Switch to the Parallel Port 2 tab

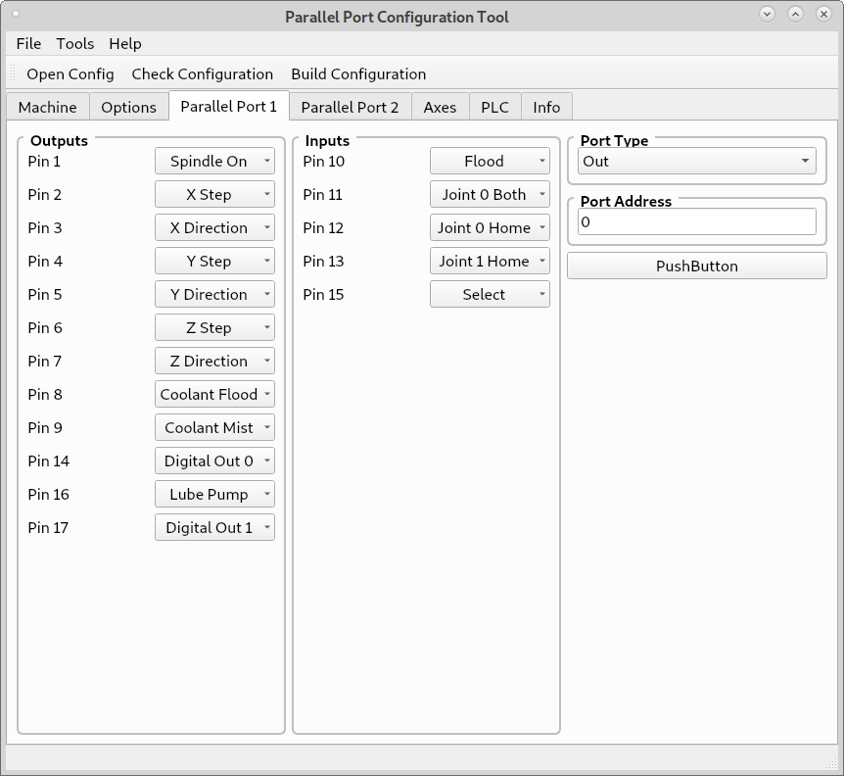point(350,107)
